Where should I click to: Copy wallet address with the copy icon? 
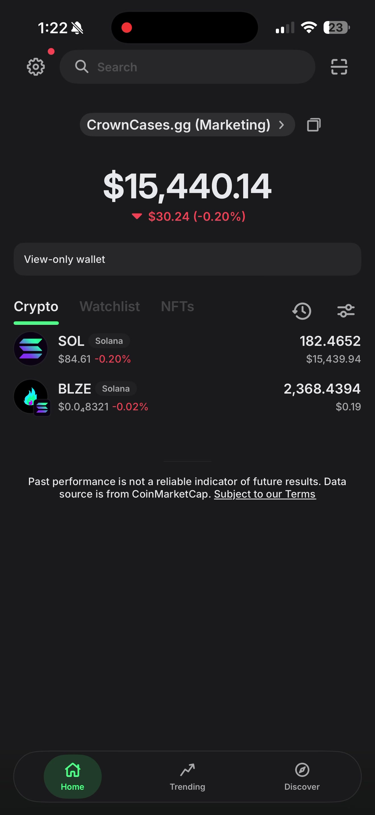(314, 125)
